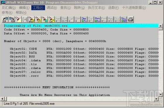
Task: Click the Call toolbar button
Action: 71,19
